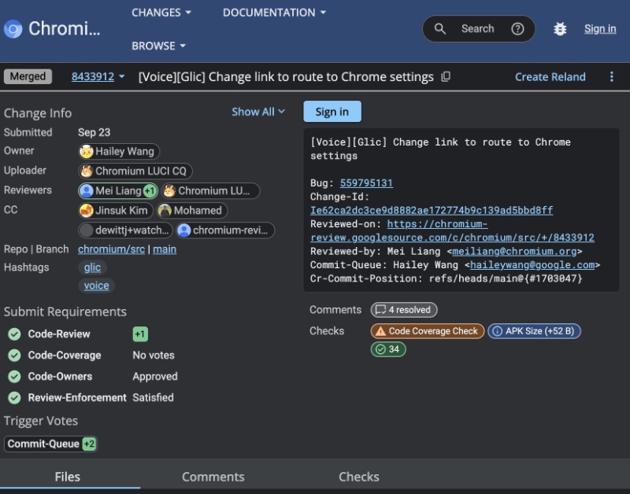Click the voice hashtag
The height and width of the screenshot is (494, 630).
[96, 286]
